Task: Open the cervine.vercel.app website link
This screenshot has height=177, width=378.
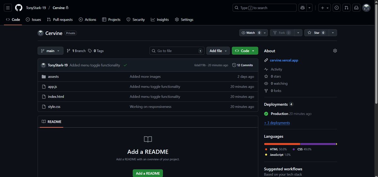Action: (x=284, y=60)
